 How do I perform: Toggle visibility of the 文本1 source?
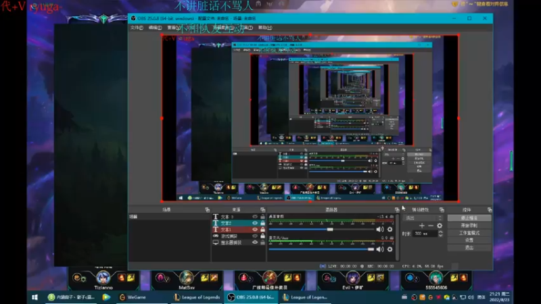click(x=255, y=230)
